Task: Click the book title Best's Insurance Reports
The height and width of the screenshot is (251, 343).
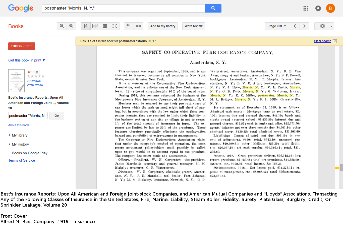Action: (x=38, y=103)
